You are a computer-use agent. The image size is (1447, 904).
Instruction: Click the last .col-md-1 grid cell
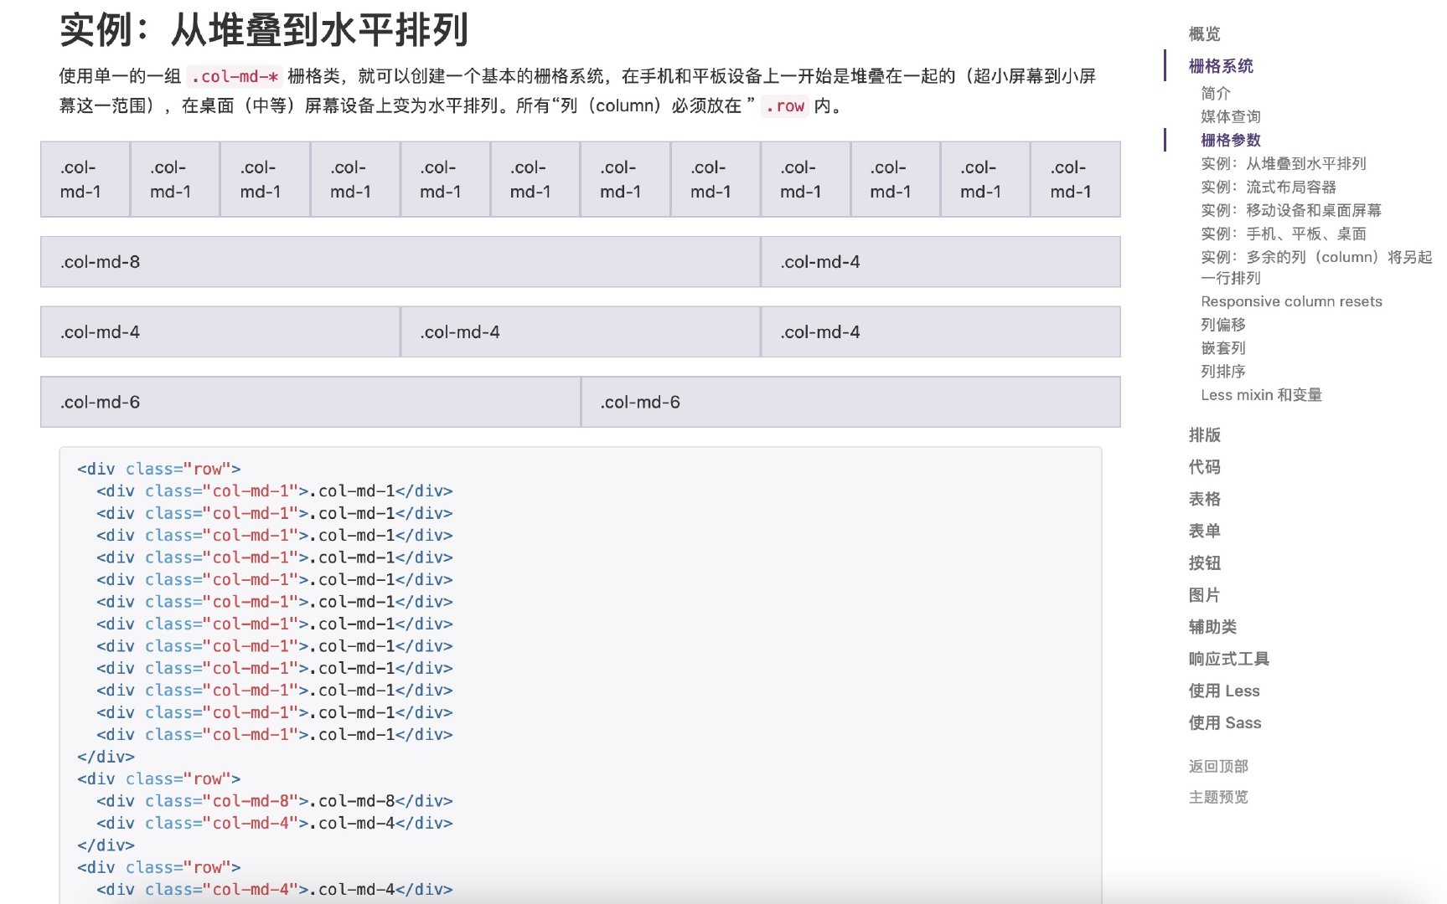coord(1076,179)
